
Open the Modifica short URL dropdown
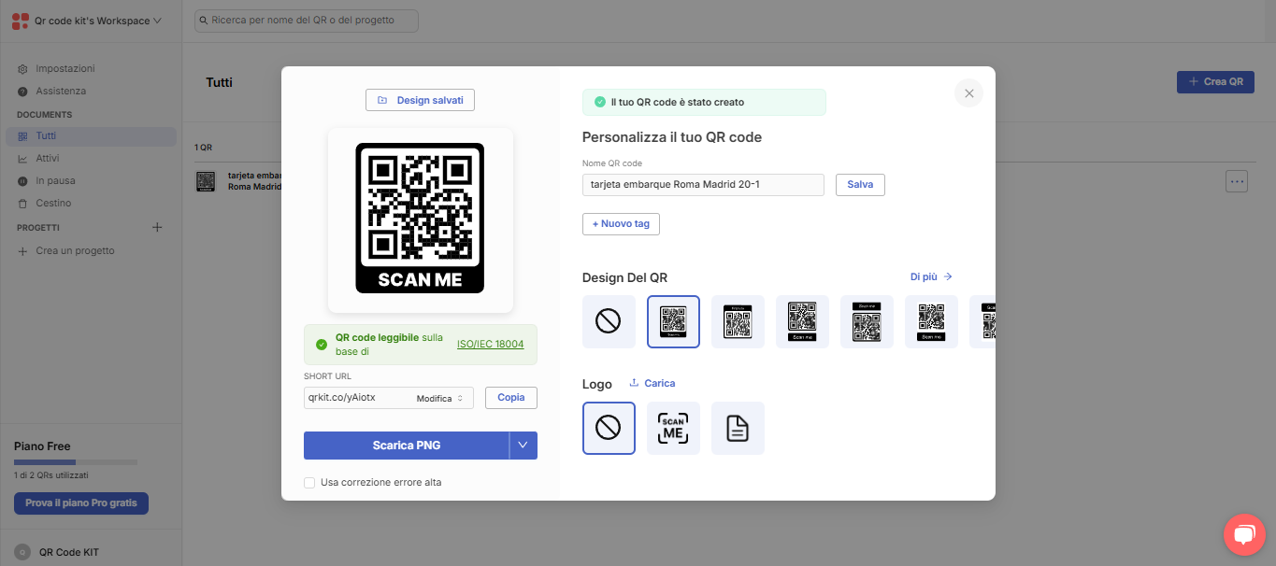[x=439, y=399]
